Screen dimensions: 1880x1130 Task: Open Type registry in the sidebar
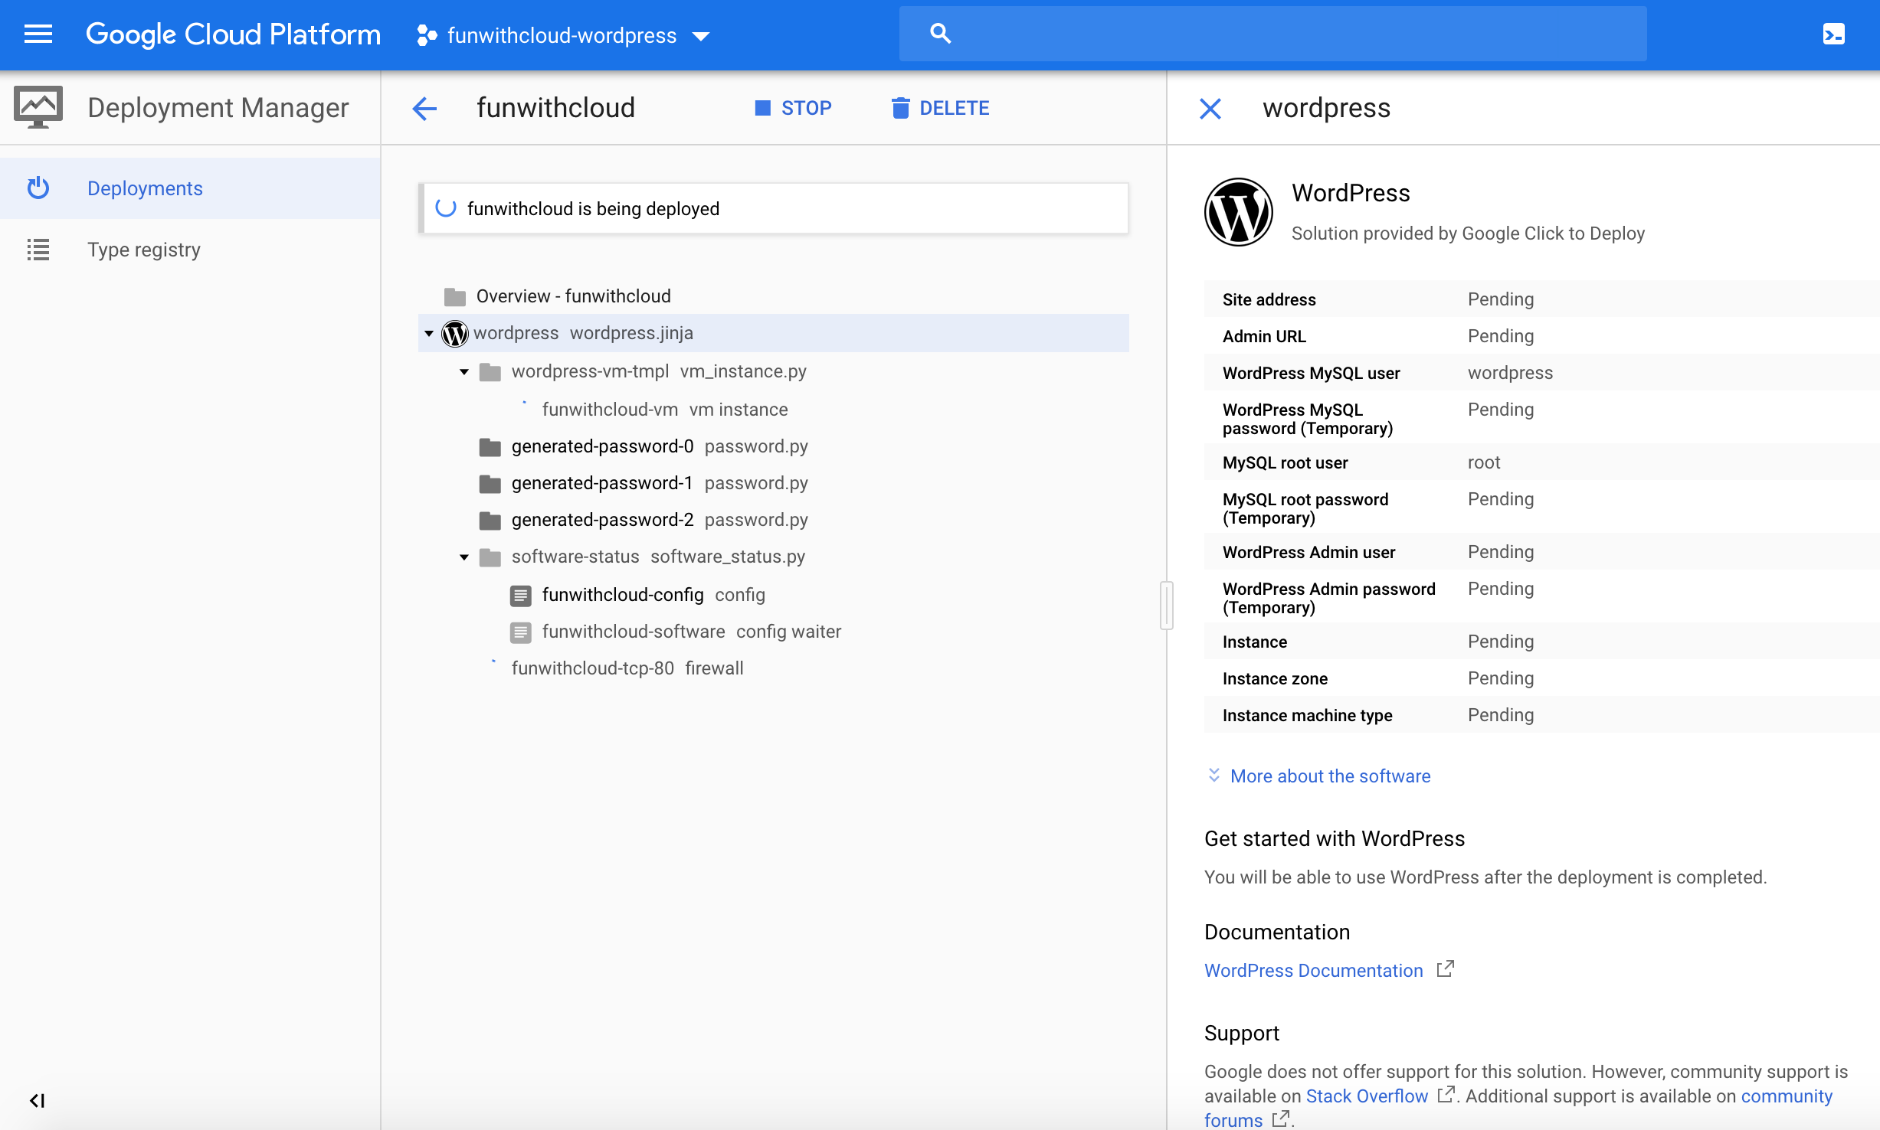[143, 250]
